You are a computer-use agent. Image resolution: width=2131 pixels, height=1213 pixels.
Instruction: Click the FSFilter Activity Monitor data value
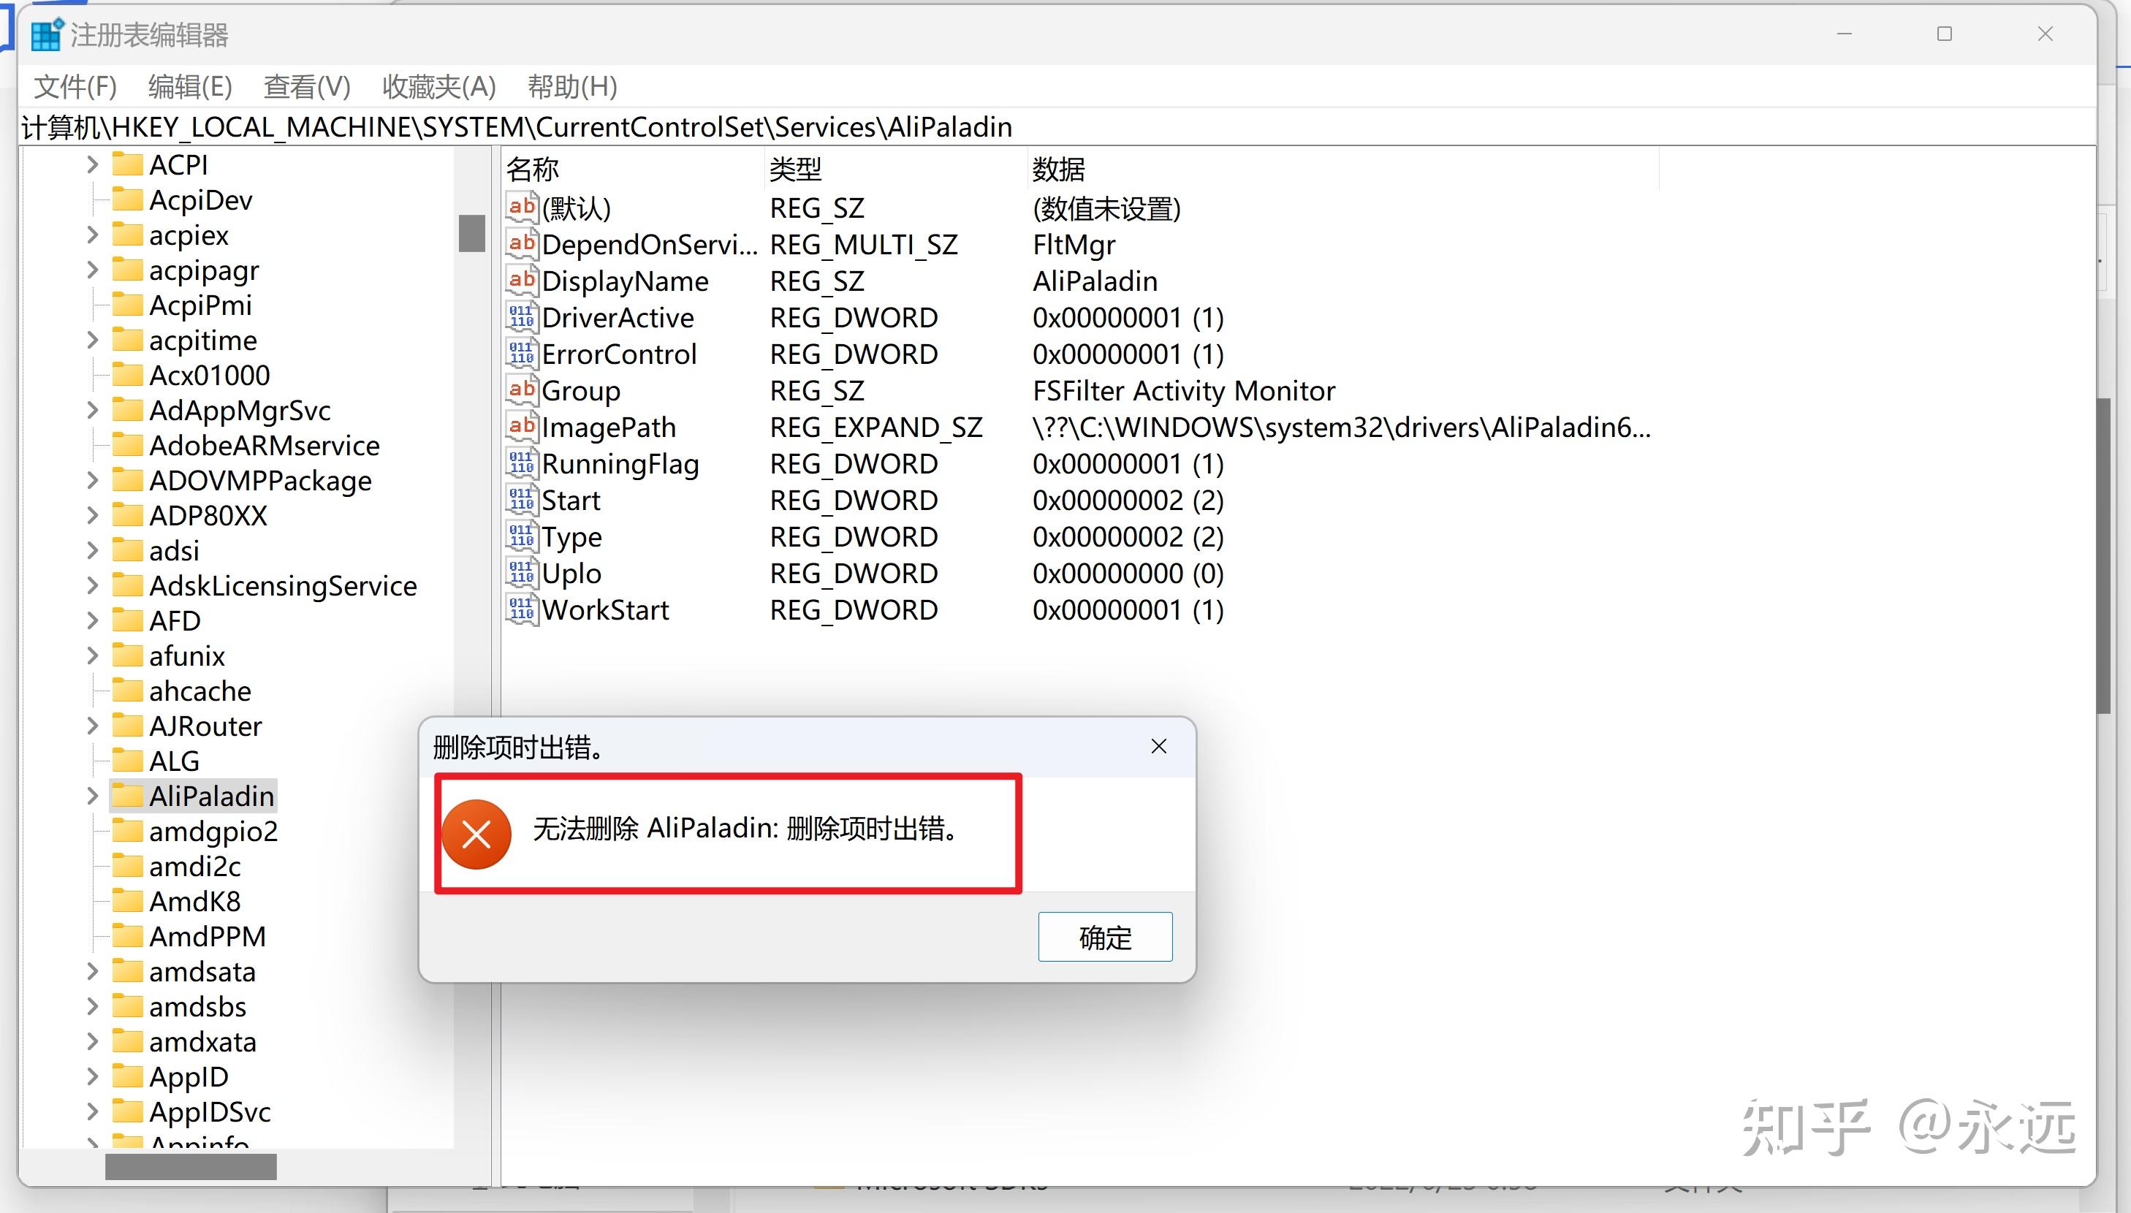(x=1184, y=391)
